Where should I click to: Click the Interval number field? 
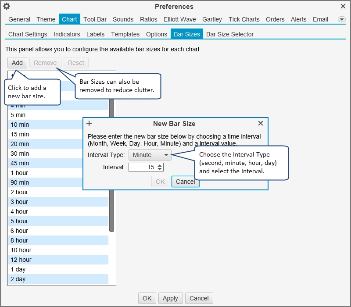tap(143, 167)
